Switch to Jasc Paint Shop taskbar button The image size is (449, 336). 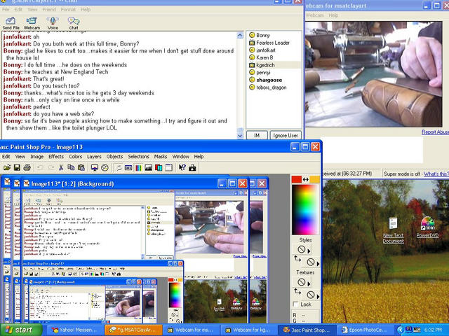tap(307, 330)
